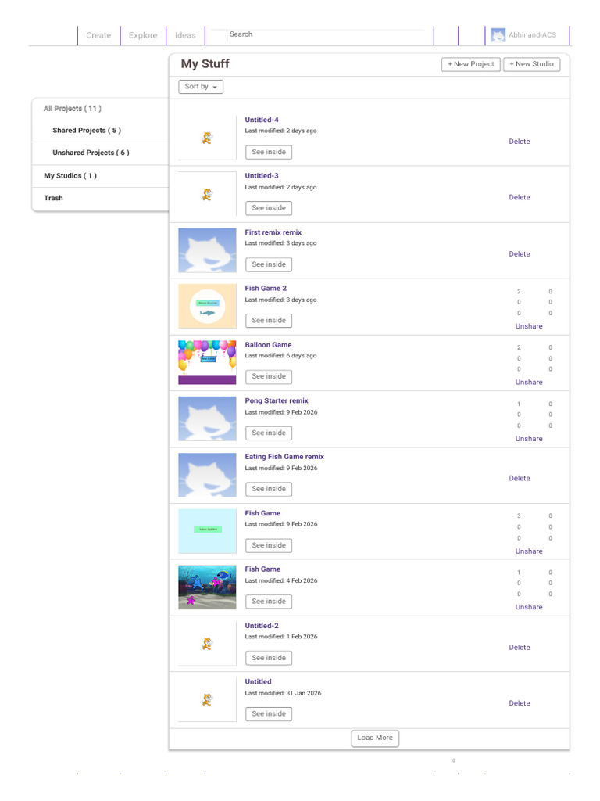Delete Eating Fish Game remix project
This screenshot has width=600, height=801.
520,479
